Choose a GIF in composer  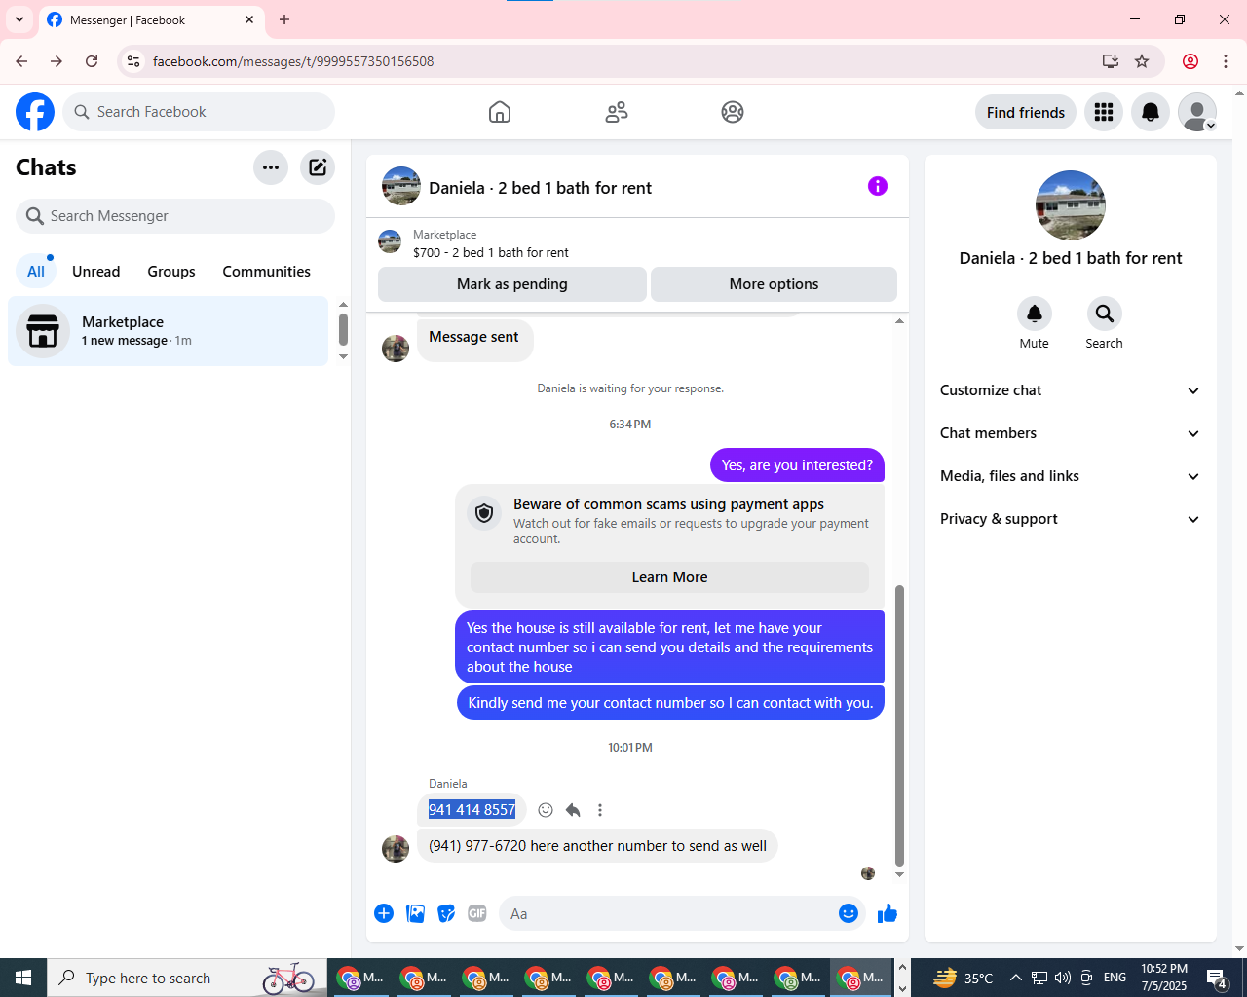click(x=477, y=913)
